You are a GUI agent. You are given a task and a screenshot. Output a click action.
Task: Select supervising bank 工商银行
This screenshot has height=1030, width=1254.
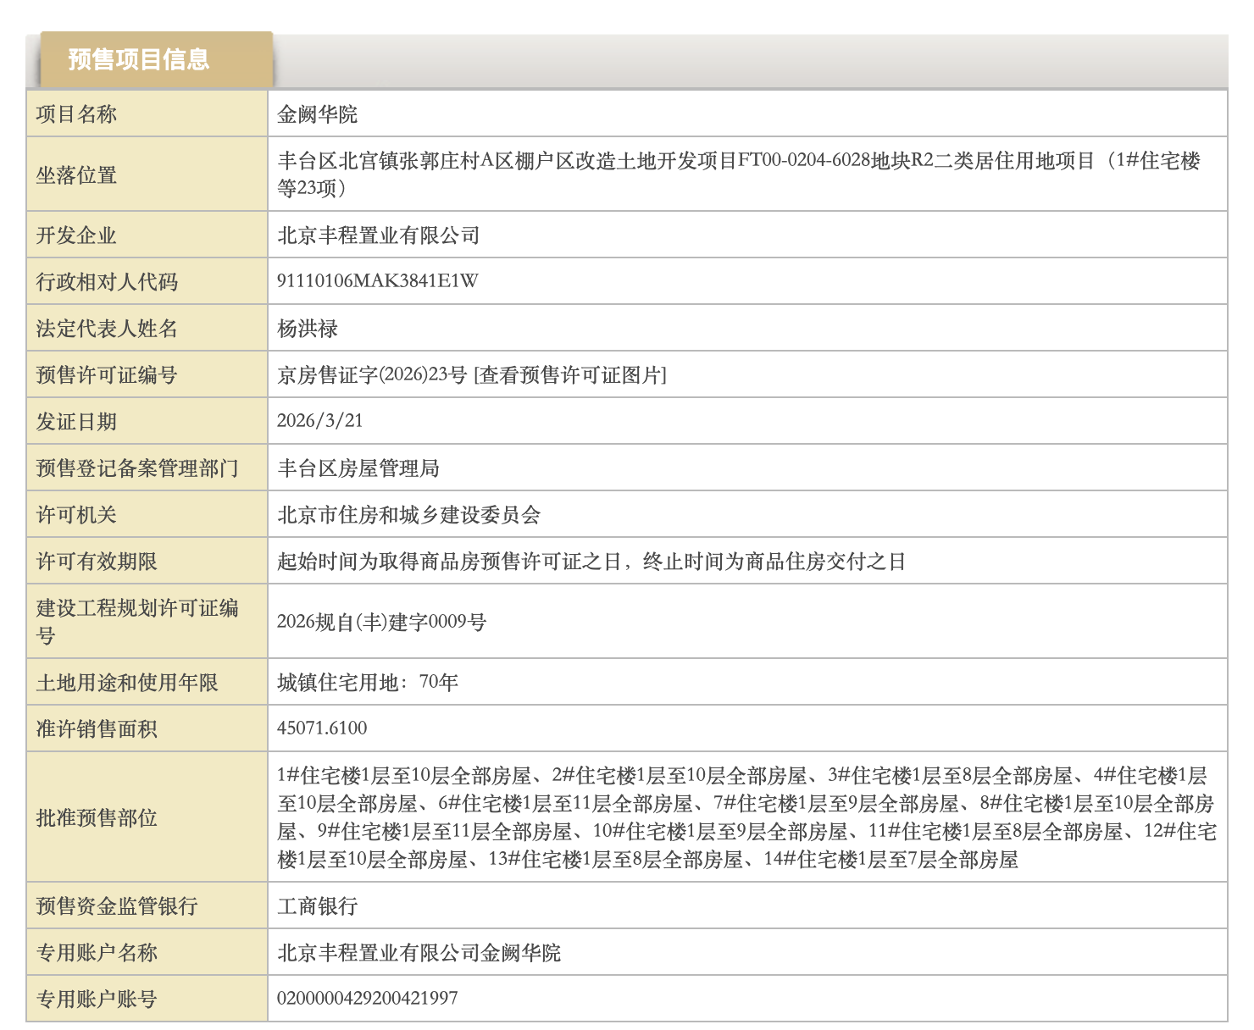coord(318,906)
